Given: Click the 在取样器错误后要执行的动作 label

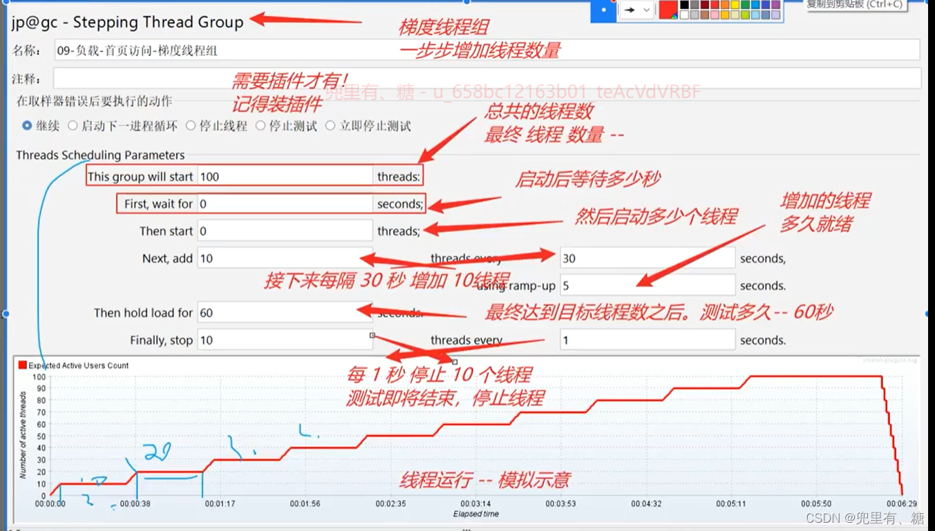Looking at the screenshot, I should click(94, 102).
